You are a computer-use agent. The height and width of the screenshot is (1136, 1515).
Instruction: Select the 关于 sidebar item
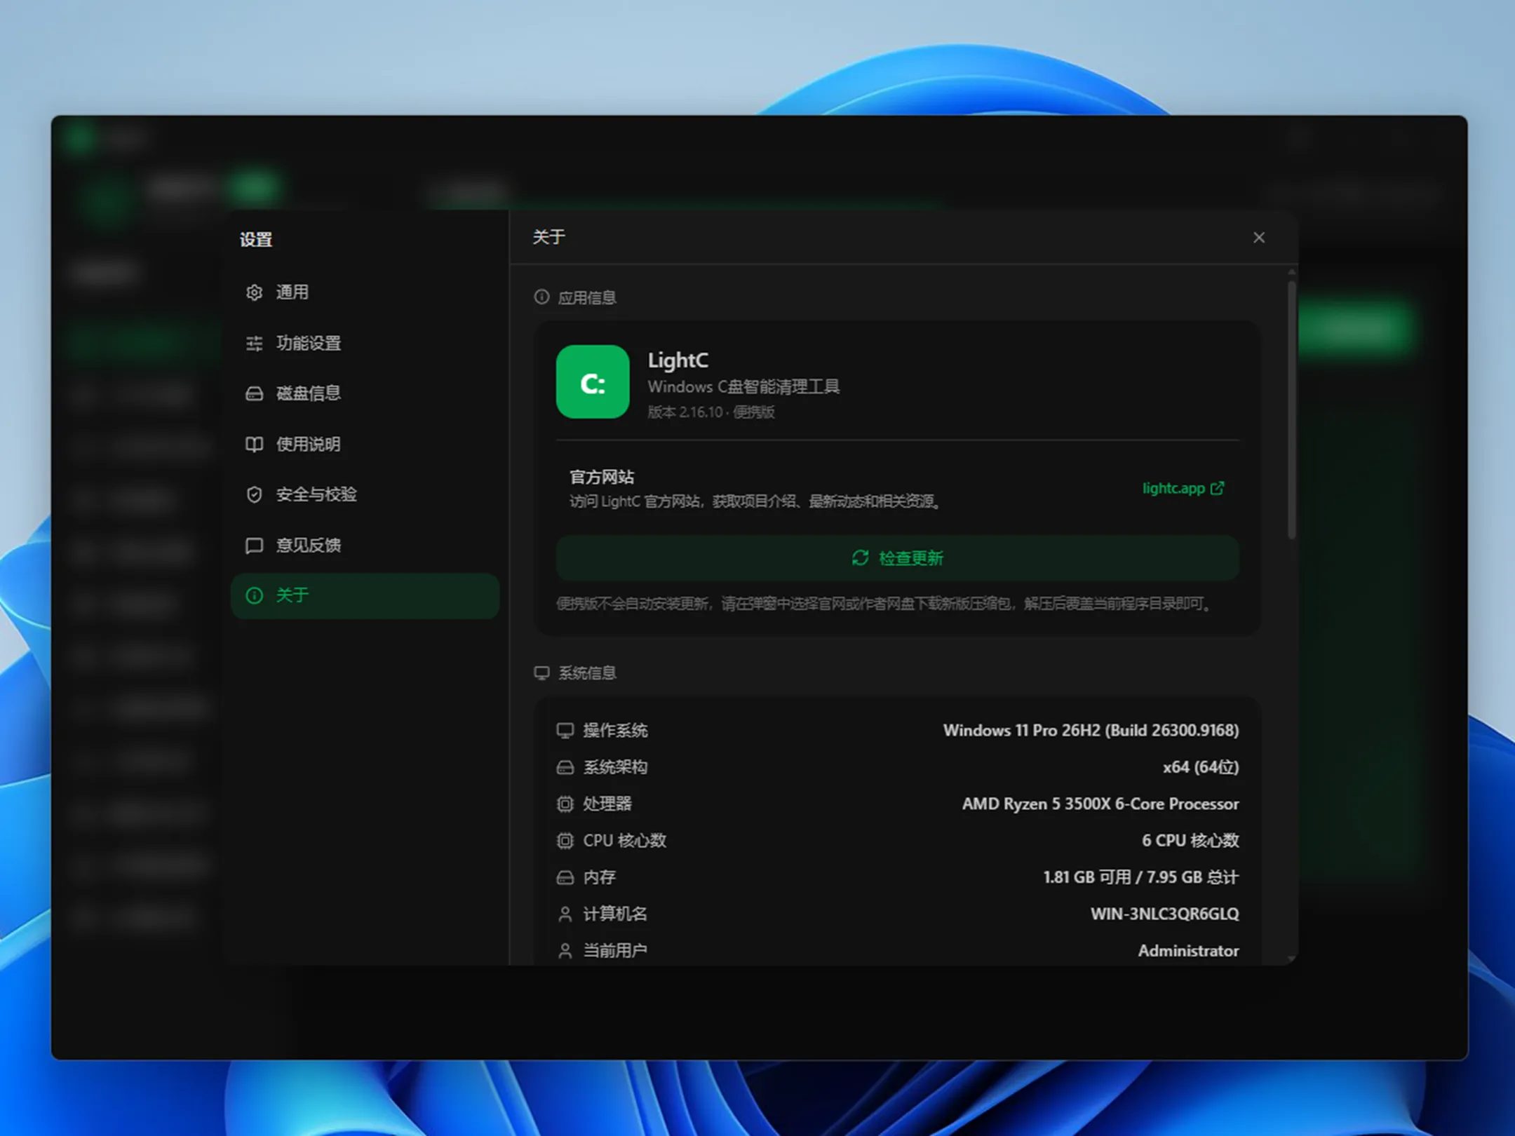click(365, 595)
